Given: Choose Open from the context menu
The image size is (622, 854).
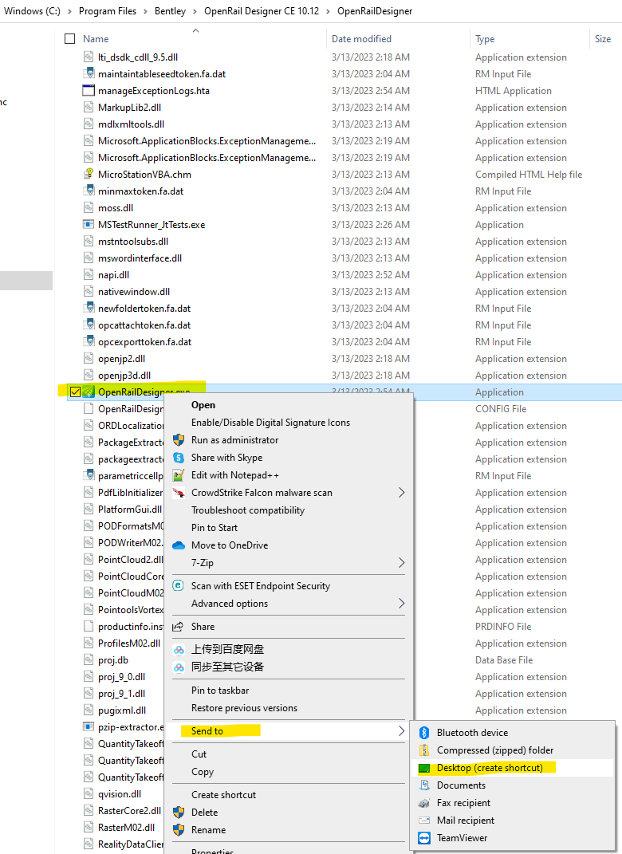Looking at the screenshot, I should pos(203,404).
